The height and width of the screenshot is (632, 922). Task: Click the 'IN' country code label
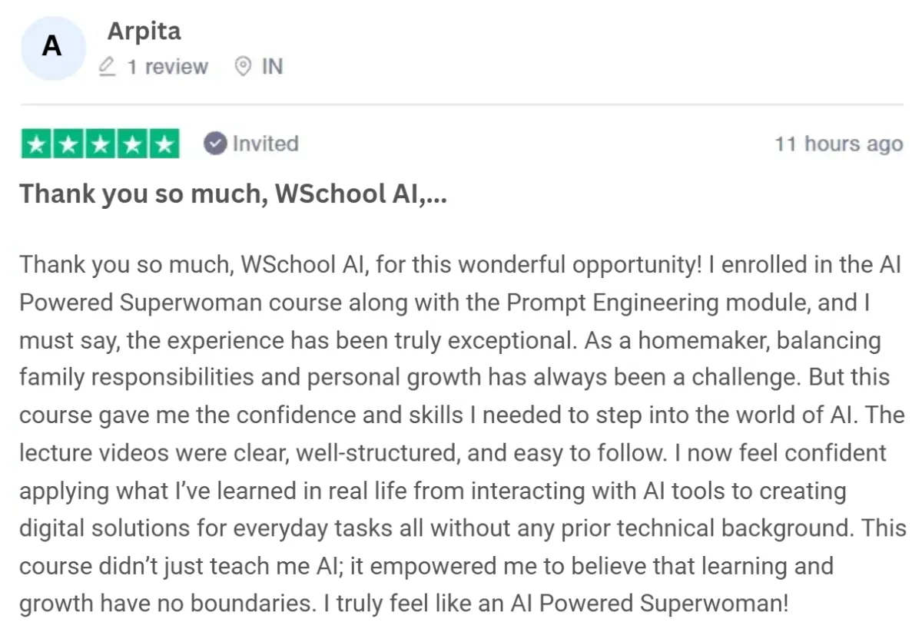(x=272, y=67)
